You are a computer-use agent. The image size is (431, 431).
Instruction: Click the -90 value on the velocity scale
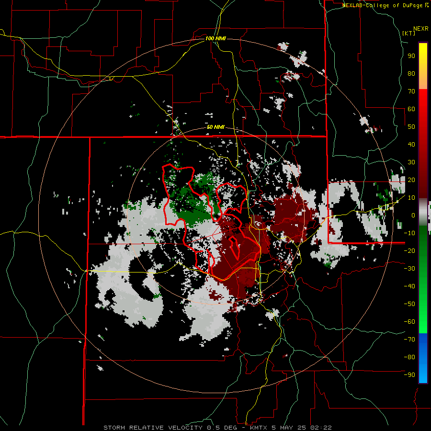409,375
